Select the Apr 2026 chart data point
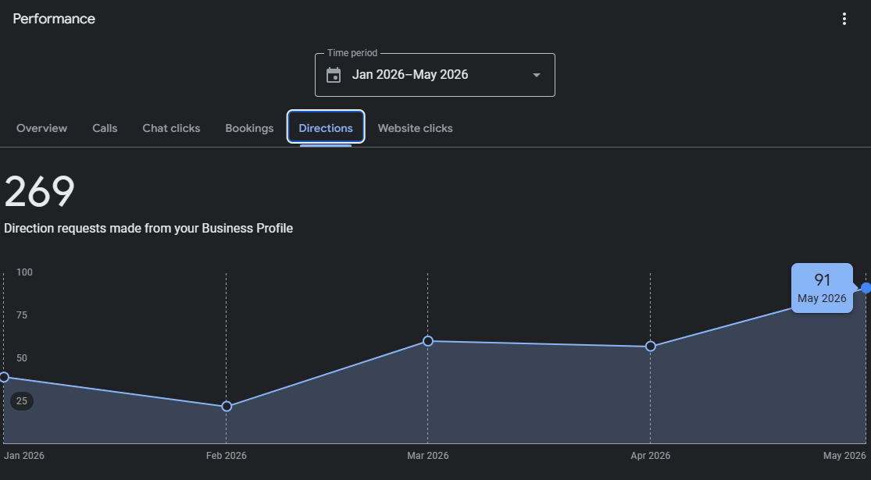 [651, 347]
